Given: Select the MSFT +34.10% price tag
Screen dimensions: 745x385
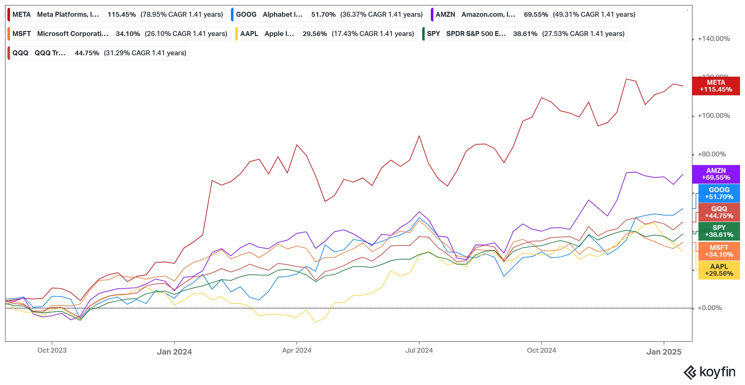Looking at the screenshot, I should (x=719, y=251).
